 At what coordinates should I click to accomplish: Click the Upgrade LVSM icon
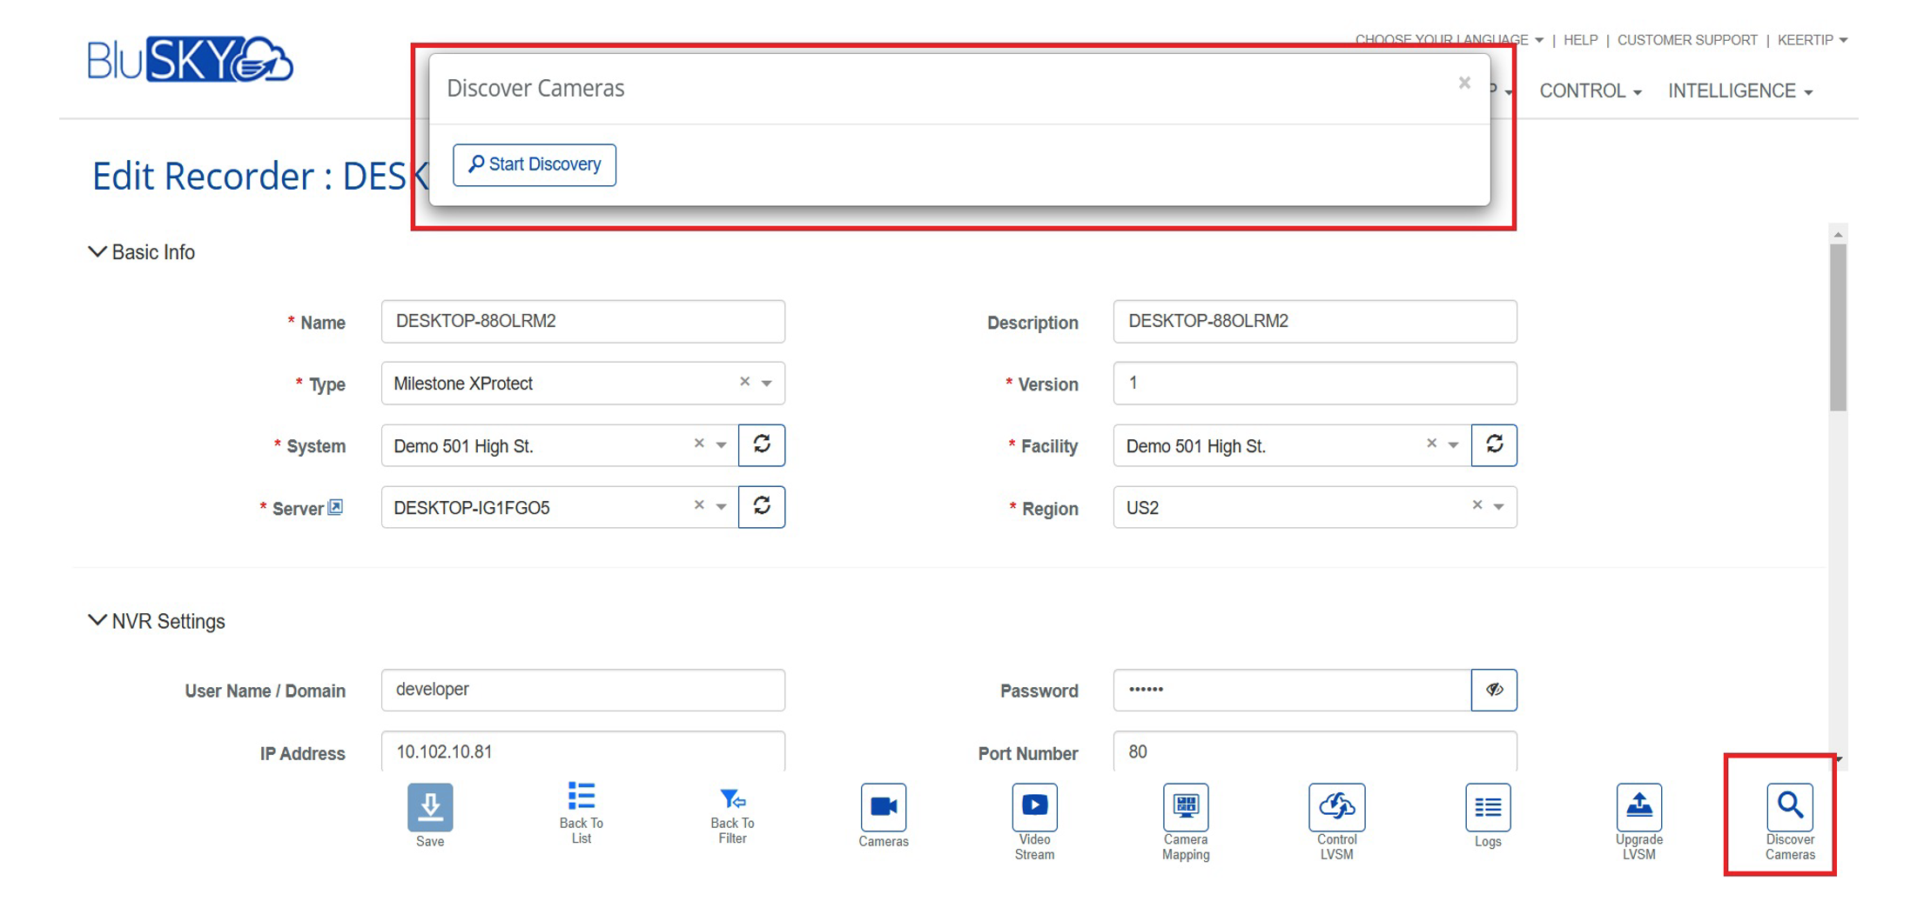tap(1638, 806)
